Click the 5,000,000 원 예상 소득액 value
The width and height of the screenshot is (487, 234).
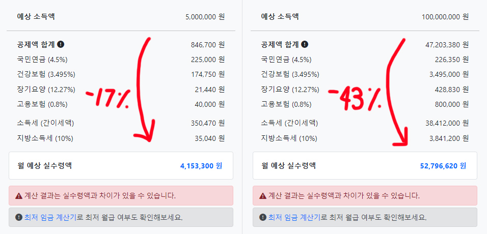click(x=205, y=17)
